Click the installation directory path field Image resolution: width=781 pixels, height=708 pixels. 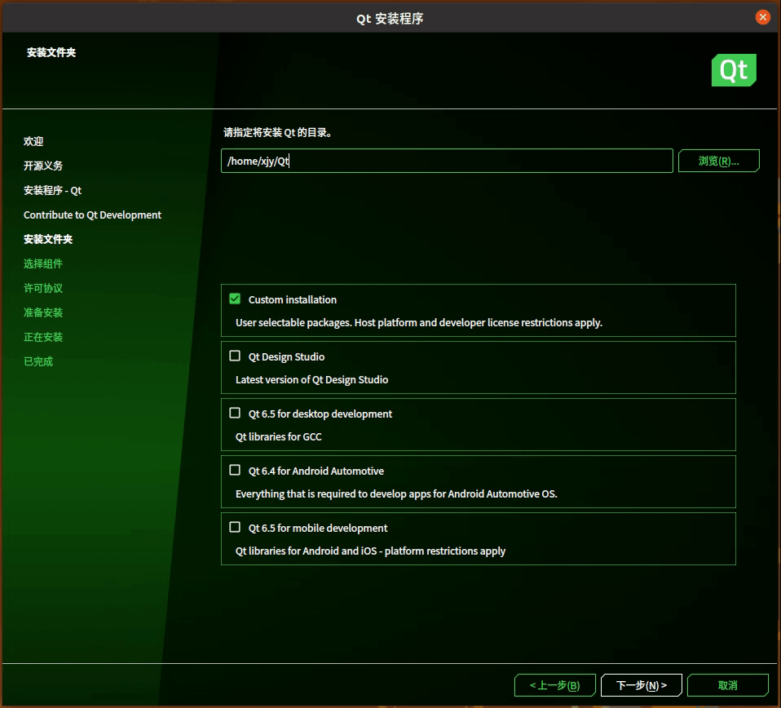click(x=447, y=161)
